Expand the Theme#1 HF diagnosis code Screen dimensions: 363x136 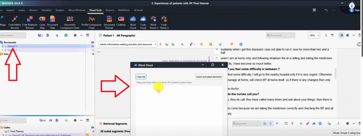pyautogui.click(x=3, y=135)
